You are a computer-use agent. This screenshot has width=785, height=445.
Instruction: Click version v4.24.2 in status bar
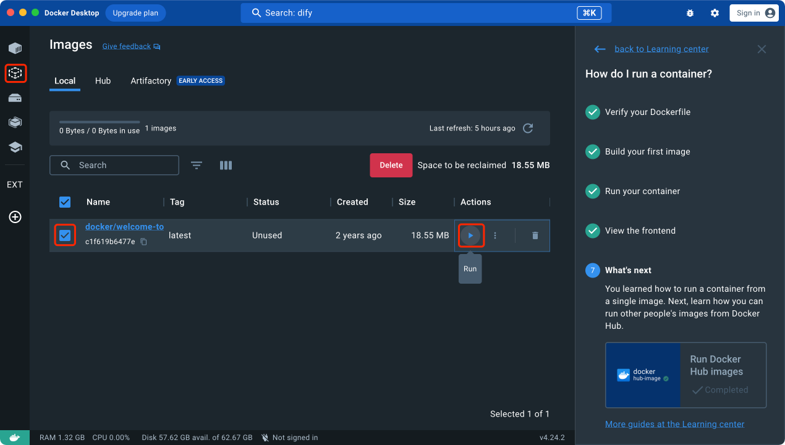552,438
